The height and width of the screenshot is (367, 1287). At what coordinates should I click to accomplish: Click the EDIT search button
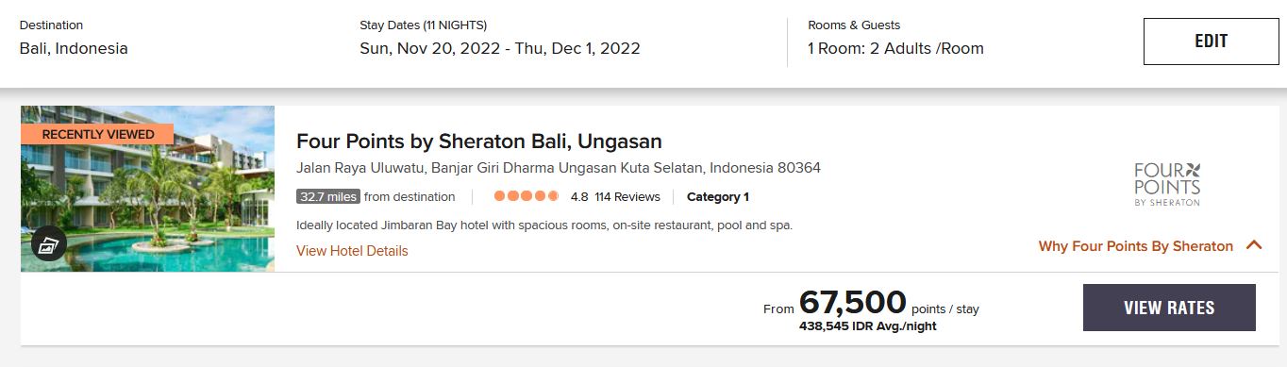tap(1211, 42)
